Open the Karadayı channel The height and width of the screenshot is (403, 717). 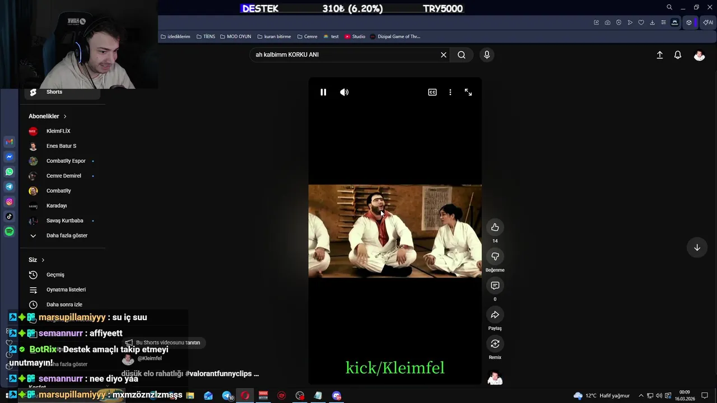point(57,206)
